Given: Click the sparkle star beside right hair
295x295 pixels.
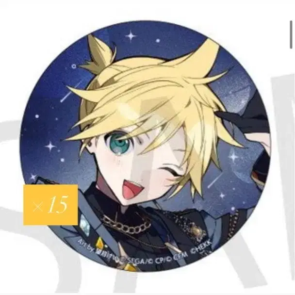Looking at the screenshot, I should click(234, 157).
